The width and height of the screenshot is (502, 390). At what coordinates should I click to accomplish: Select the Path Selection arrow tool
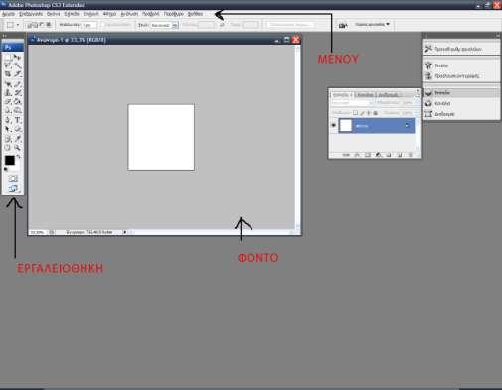pyautogui.click(x=8, y=129)
